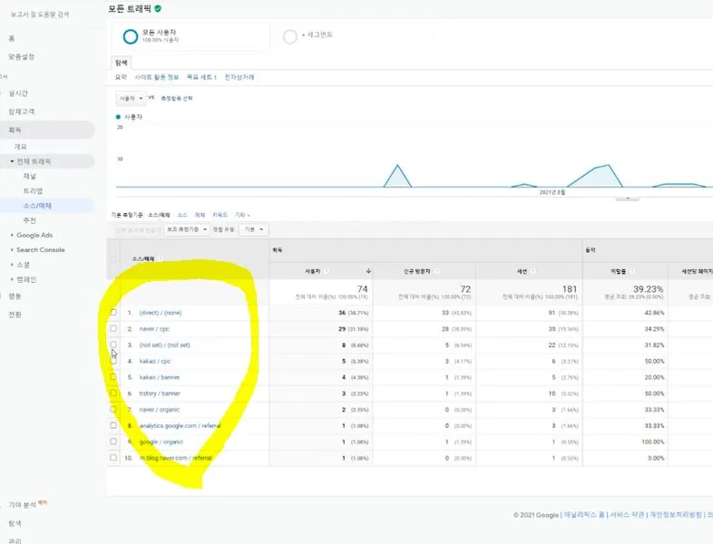Click the descending sort arrow on 사용자 column

pyautogui.click(x=368, y=271)
